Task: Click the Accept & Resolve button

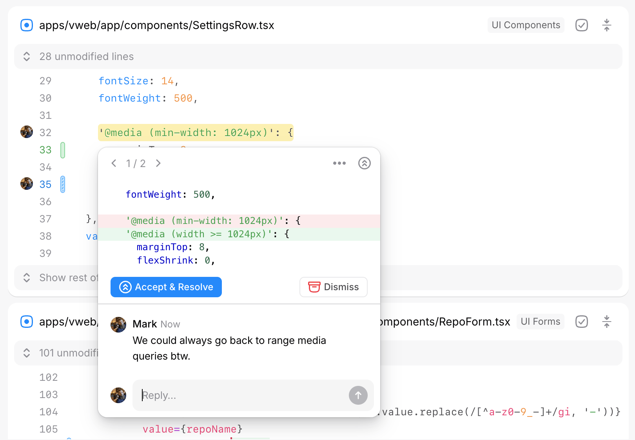Action: click(166, 287)
